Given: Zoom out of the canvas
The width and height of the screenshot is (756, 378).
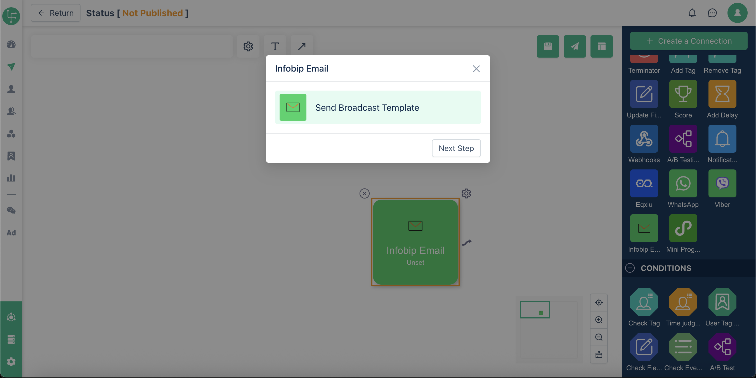Looking at the screenshot, I should coord(599,337).
